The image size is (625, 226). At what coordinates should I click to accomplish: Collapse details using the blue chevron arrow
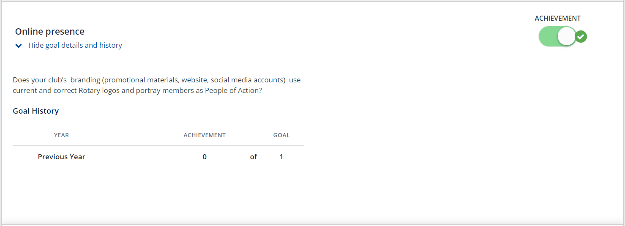coord(19,46)
